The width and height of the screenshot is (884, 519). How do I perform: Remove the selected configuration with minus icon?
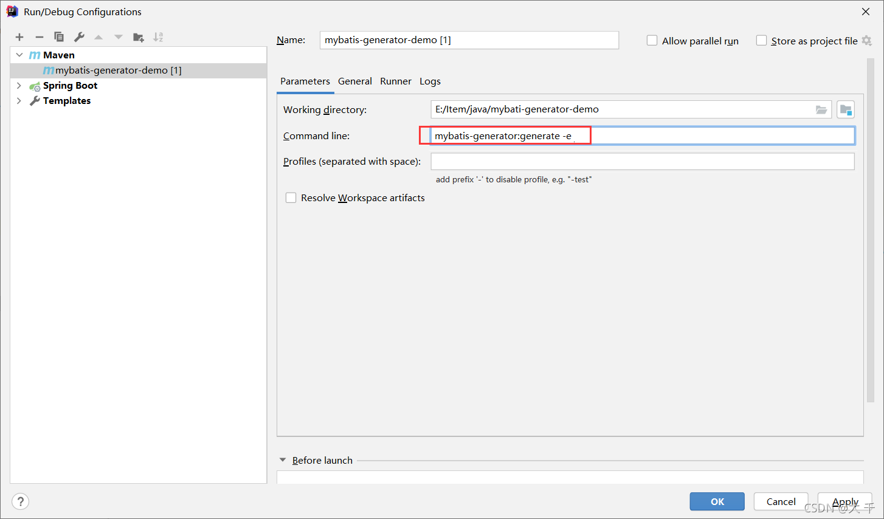coord(40,37)
